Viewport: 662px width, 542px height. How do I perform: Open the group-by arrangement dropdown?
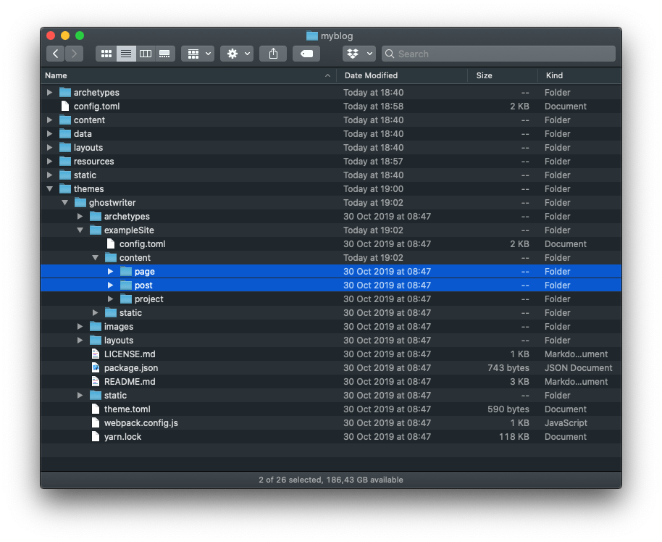point(198,54)
